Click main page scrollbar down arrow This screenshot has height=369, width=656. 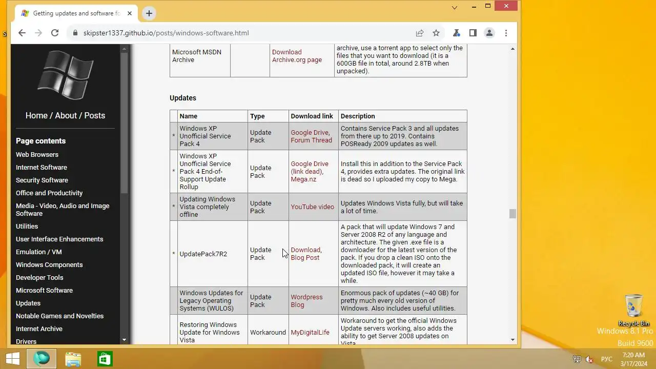pos(512,340)
